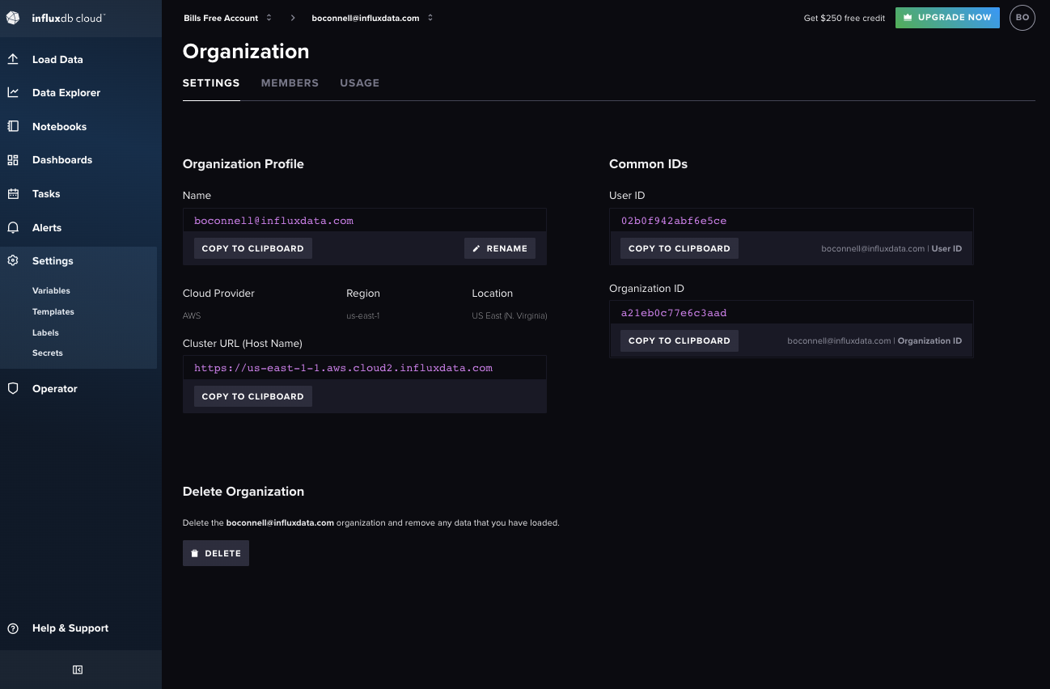Switch to the Members tab
The width and height of the screenshot is (1050, 689).
pyautogui.click(x=290, y=82)
